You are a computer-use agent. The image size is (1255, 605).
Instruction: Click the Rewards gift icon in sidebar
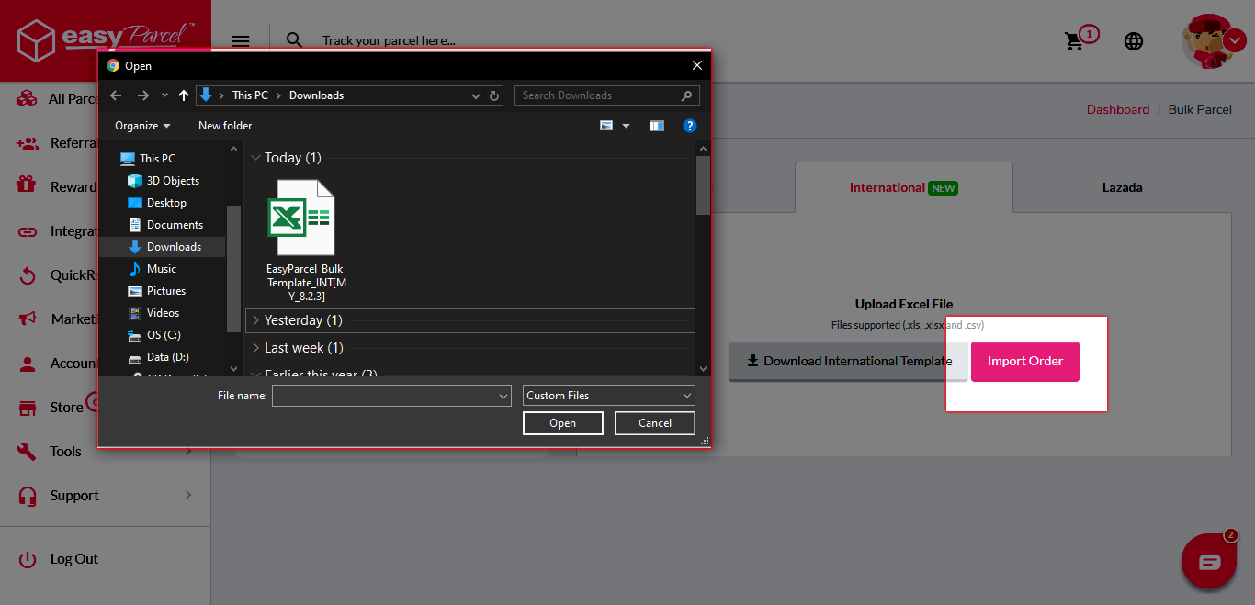click(27, 186)
